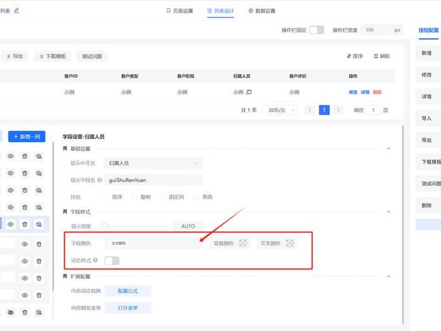Image resolution: width=441 pixels, height=331 pixels.
Task: Click the blue 新增一列 button
Action: tap(26, 136)
